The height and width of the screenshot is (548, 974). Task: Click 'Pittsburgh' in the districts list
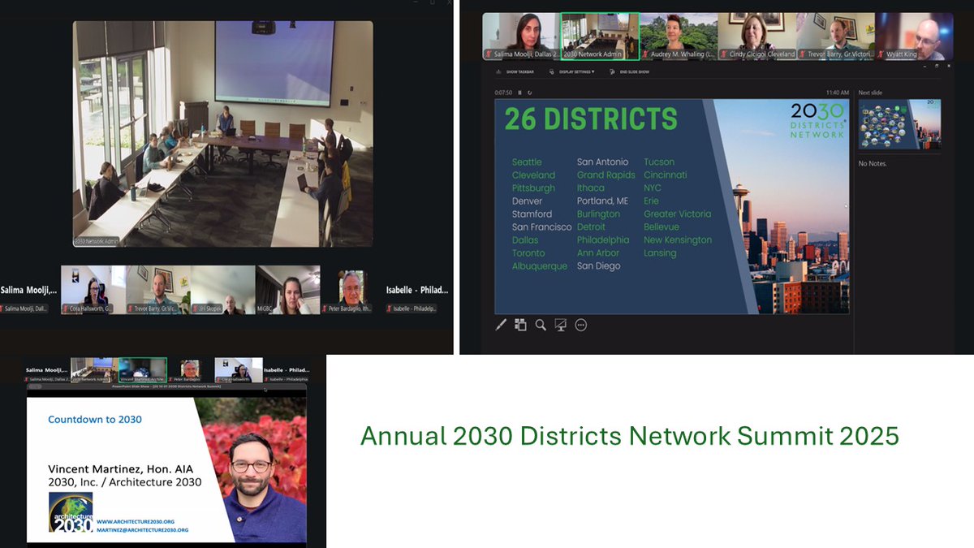(533, 188)
